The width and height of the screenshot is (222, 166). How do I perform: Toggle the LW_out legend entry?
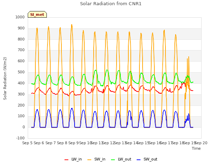[121, 159]
